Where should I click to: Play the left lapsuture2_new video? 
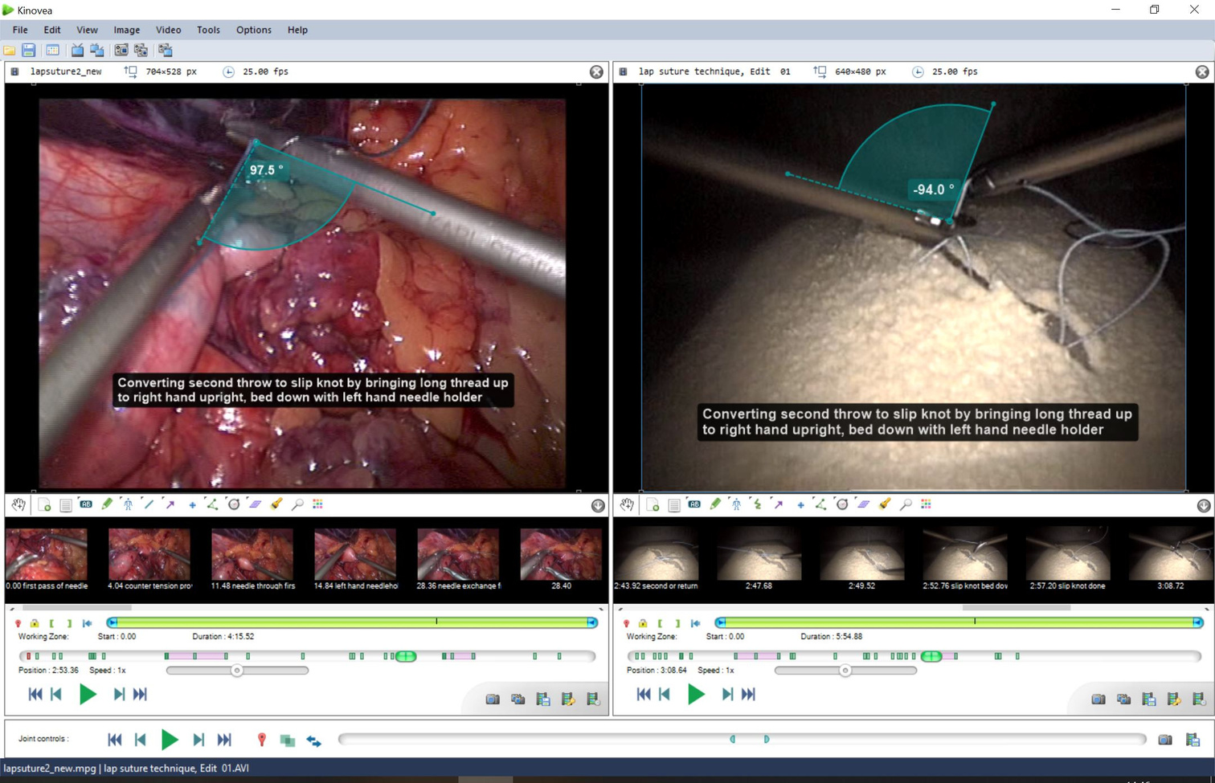(88, 695)
